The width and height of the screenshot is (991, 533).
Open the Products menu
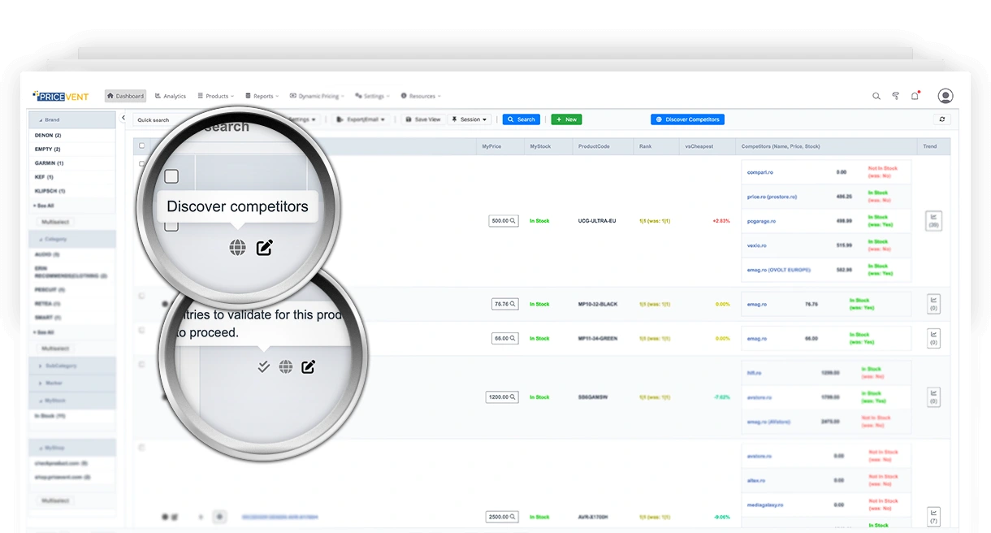[x=217, y=96]
